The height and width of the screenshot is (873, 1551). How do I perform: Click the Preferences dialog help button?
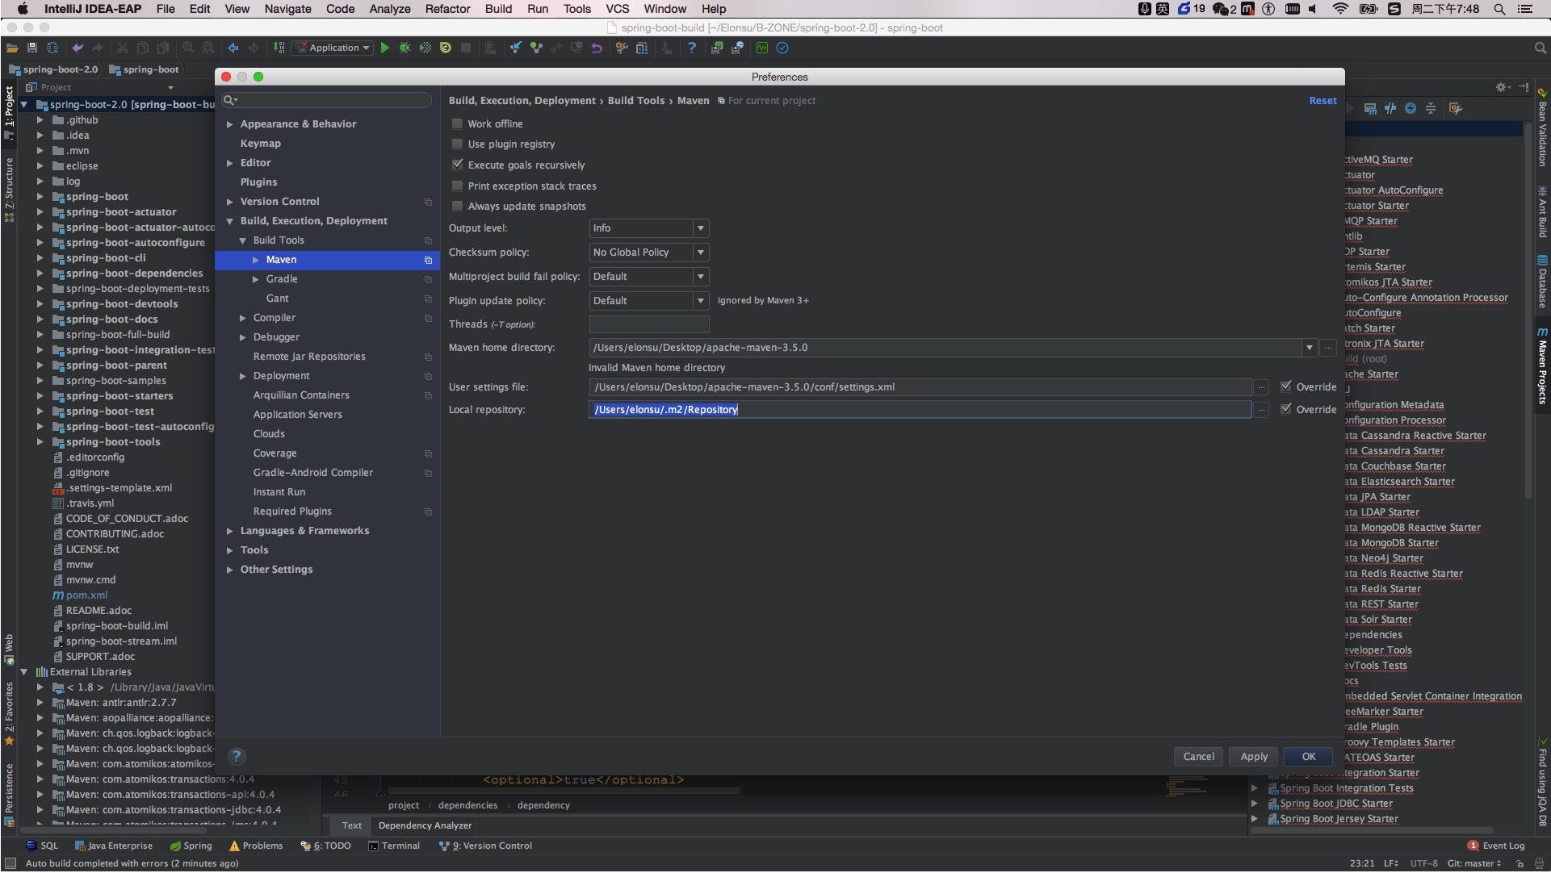pos(236,757)
